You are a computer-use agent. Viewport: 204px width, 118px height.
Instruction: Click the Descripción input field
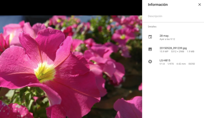[x=173, y=16]
